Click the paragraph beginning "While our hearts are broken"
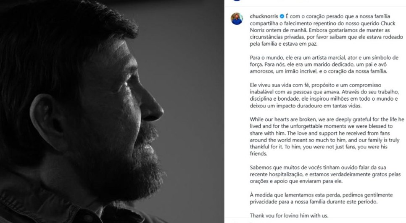The width and height of the screenshot is (406, 223). click(327, 136)
